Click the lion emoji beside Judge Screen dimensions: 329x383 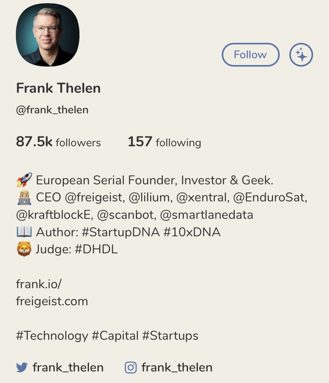pos(24,249)
